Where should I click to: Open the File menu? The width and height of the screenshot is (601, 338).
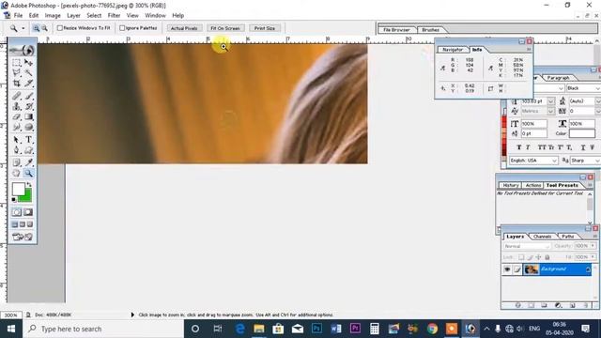[x=18, y=15]
